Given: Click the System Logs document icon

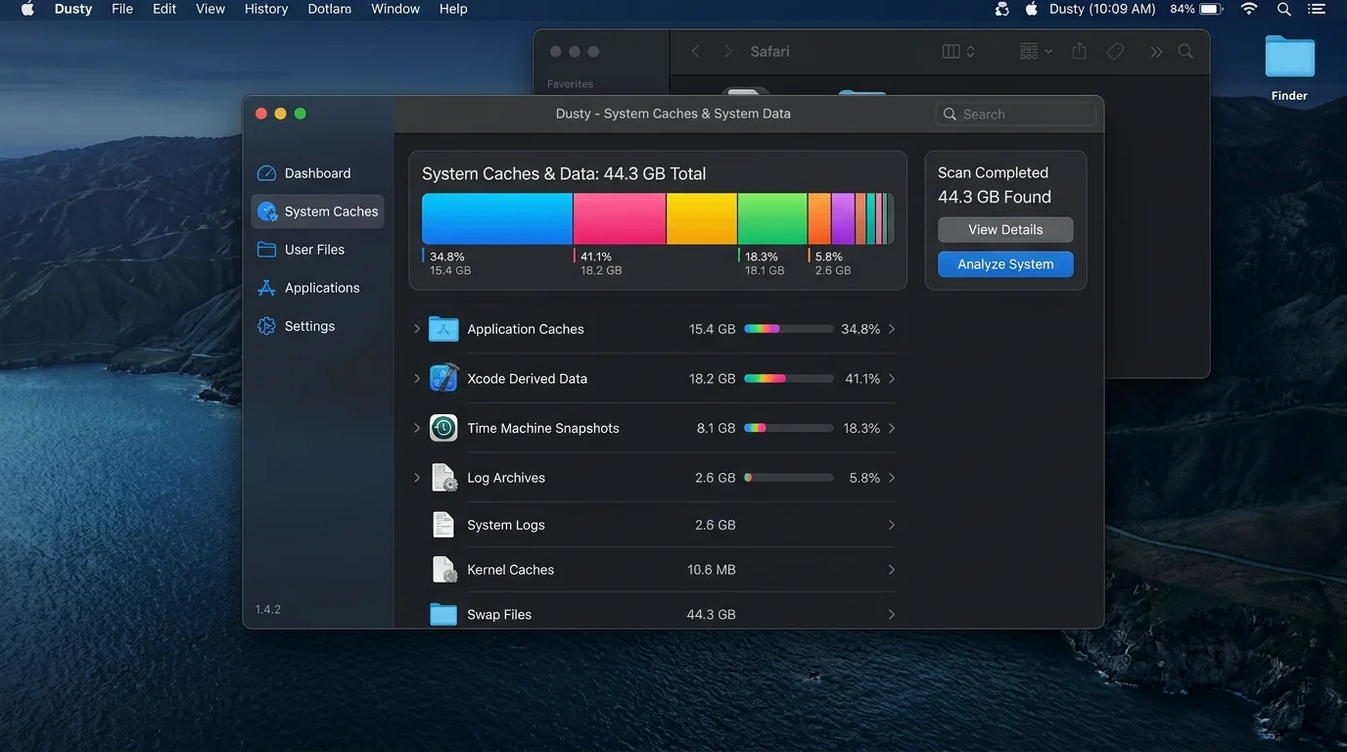Looking at the screenshot, I should pos(443,525).
